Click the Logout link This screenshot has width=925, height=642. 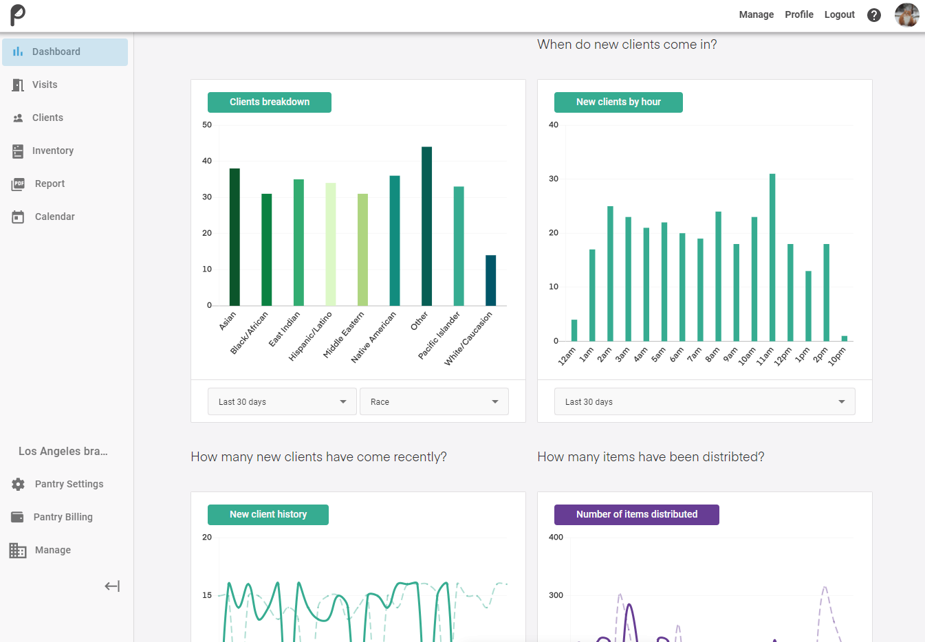839,14
